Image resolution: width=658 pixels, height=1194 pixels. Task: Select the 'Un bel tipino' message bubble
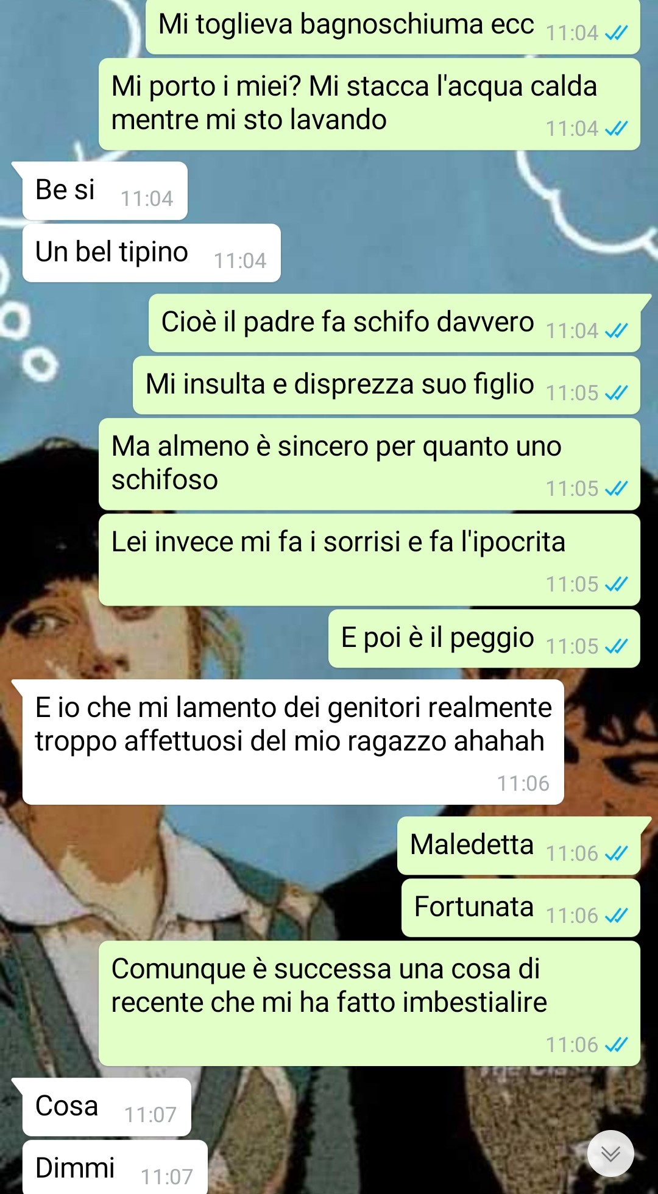tap(152, 253)
